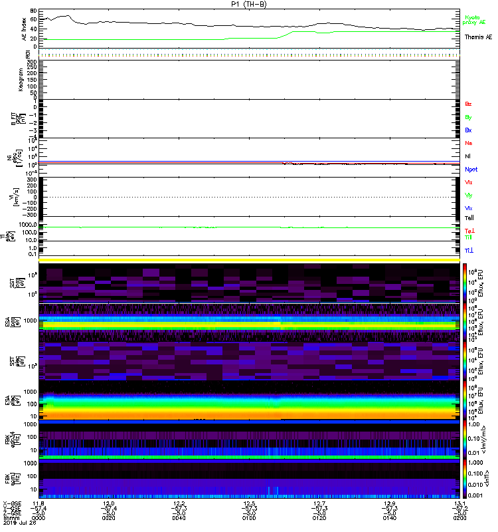Click the ESA ions panel color bar
Screen dimensions: 498x532
pos(465,322)
